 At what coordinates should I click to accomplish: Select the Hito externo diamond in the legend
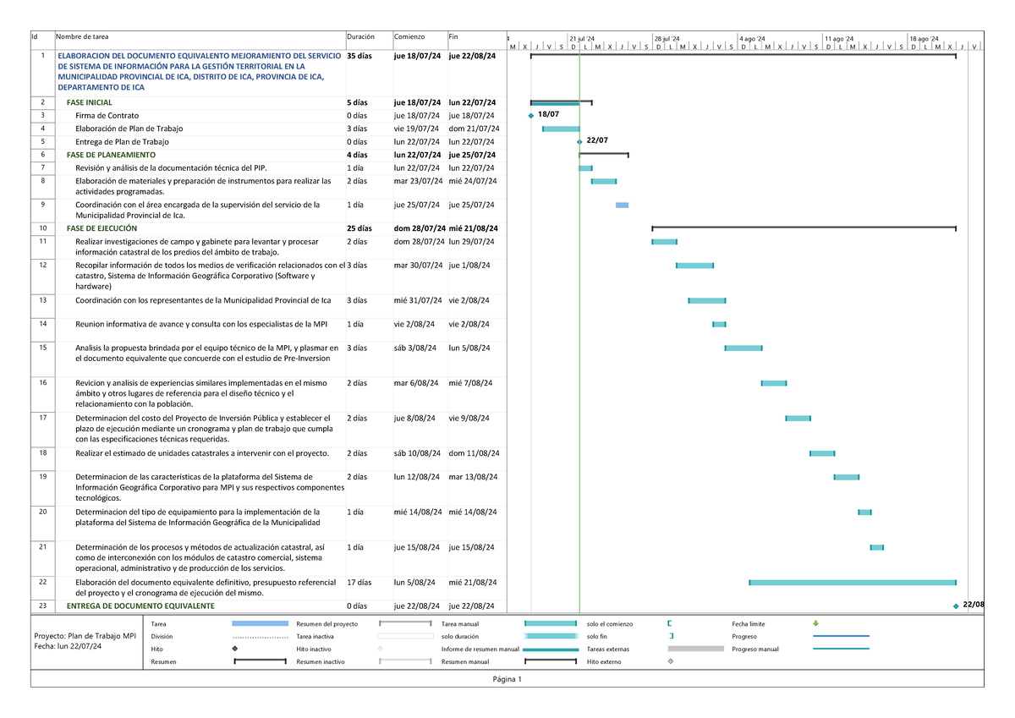point(671,661)
